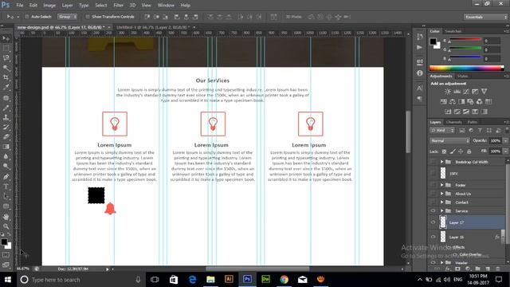Open the Essentials workspace dropdown
The width and height of the screenshot is (510, 287).
point(485,17)
